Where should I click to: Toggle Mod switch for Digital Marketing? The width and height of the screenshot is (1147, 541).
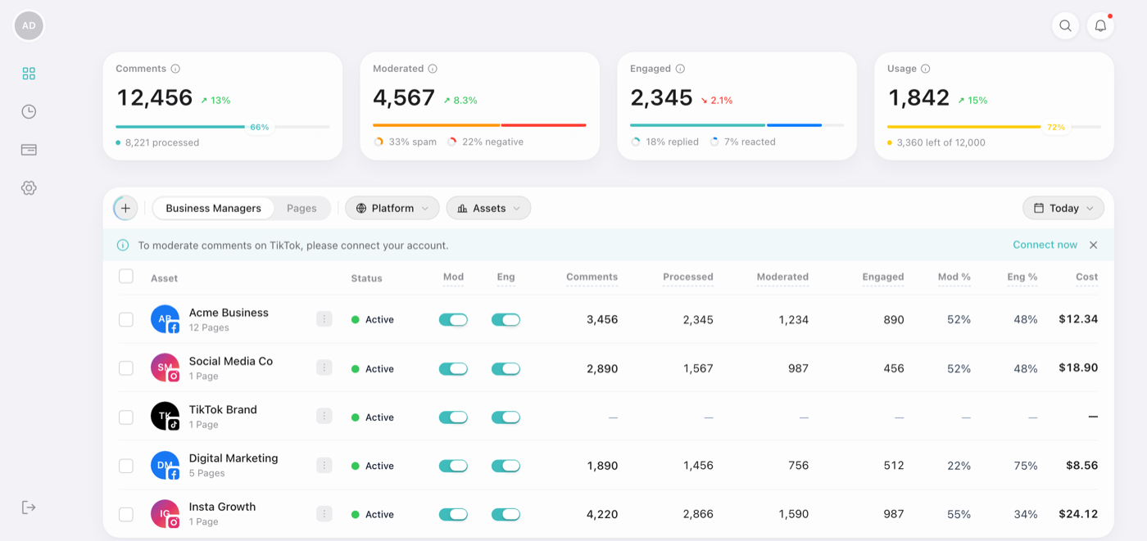point(453,466)
